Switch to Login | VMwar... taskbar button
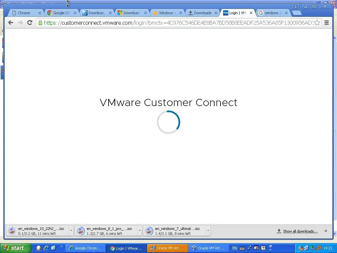Viewport: 337px width, 253px height. click(x=126, y=248)
